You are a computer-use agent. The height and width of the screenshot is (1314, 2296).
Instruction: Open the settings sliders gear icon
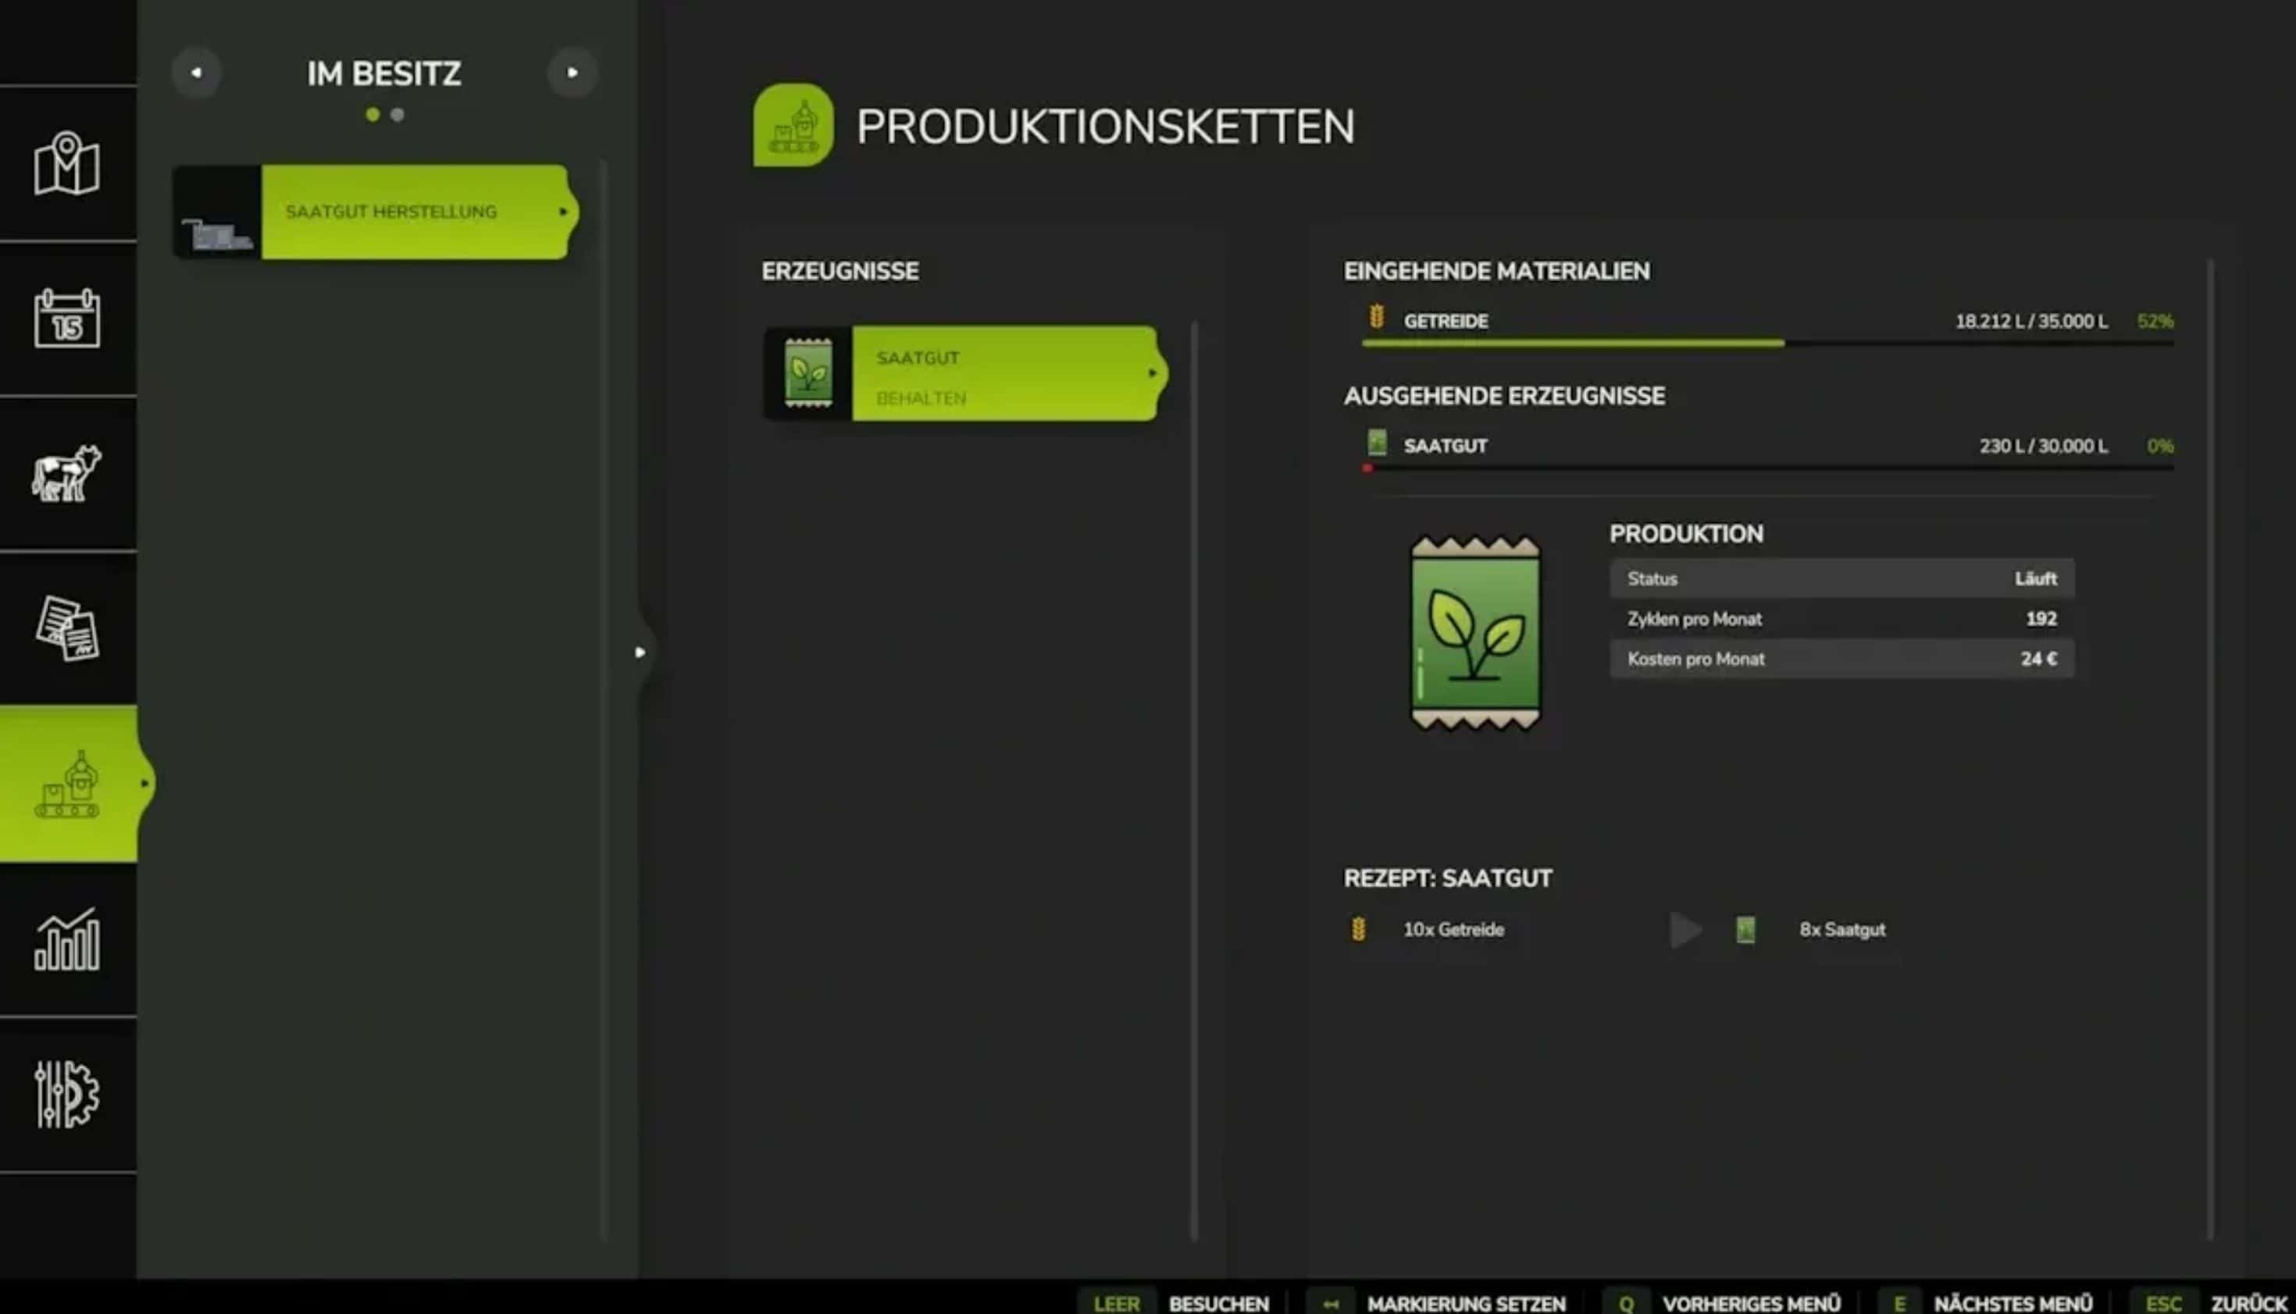click(x=67, y=1094)
